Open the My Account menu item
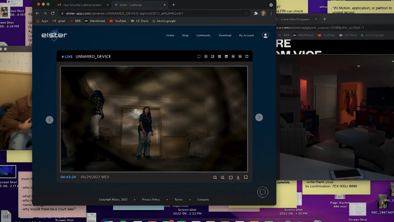Viewport: 394px width, 222px height. pos(247,35)
